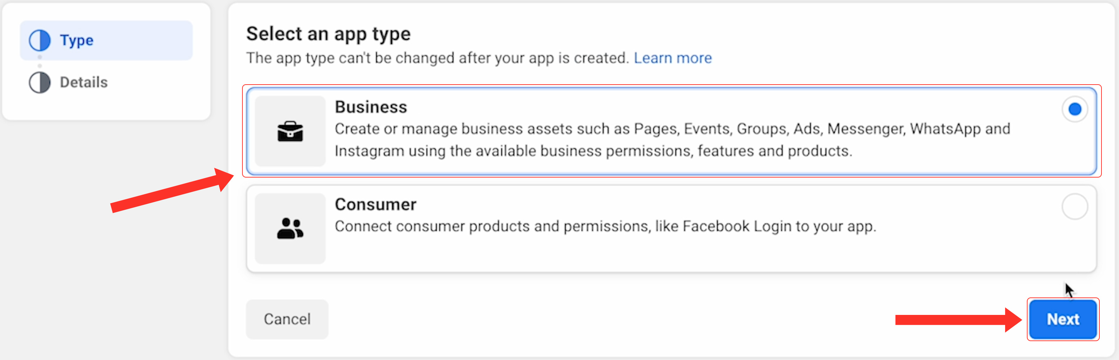Click the Next button
This screenshot has height=360, width=1119.
click(1063, 319)
